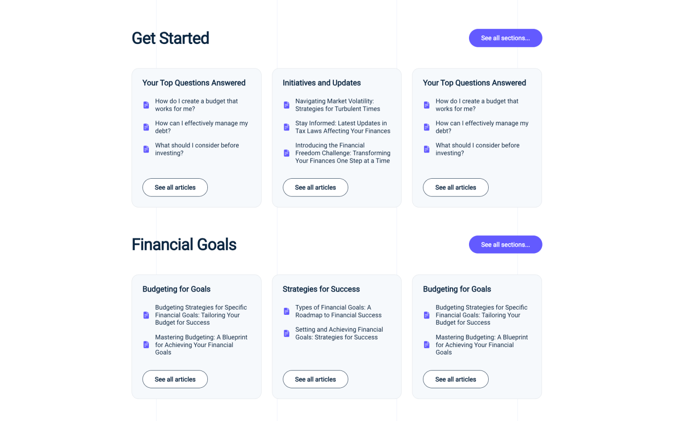Open the Initiatives and Updates card heading
The image size is (674, 421).
coord(322,83)
